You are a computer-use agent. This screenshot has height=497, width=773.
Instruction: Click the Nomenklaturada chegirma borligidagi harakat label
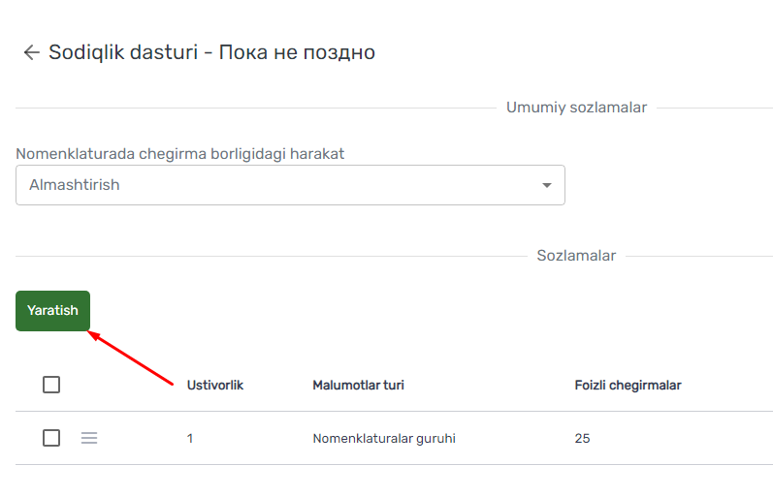tap(180, 154)
